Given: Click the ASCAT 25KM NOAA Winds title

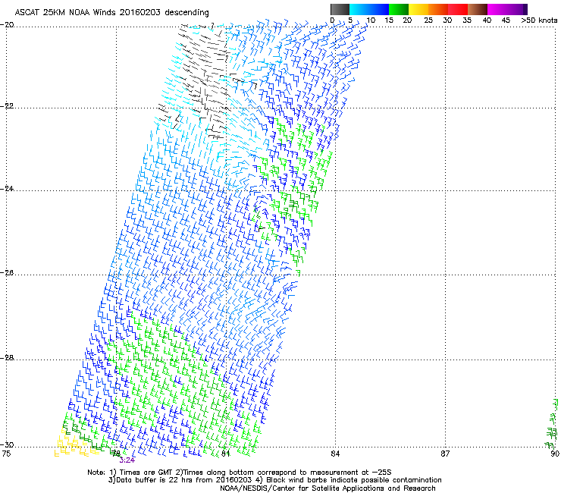Looking at the screenshot, I should pos(111,13).
